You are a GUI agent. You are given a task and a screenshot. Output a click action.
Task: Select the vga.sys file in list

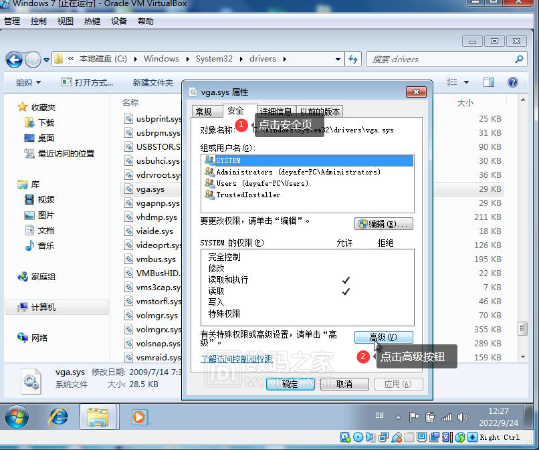tap(150, 189)
